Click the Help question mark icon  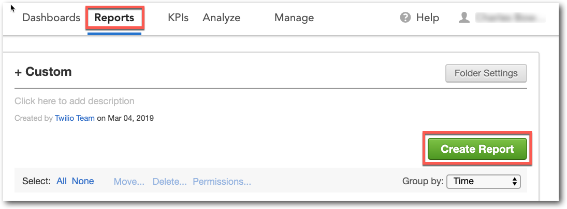coord(405,18)
